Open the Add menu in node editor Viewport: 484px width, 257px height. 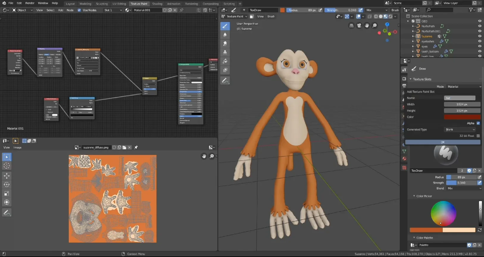(x=60, y=10)
